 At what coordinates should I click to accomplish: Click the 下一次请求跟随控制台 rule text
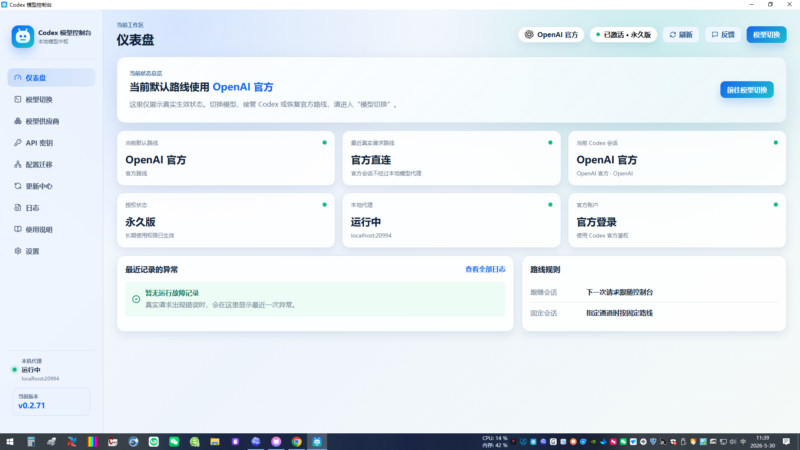(620, 292)
